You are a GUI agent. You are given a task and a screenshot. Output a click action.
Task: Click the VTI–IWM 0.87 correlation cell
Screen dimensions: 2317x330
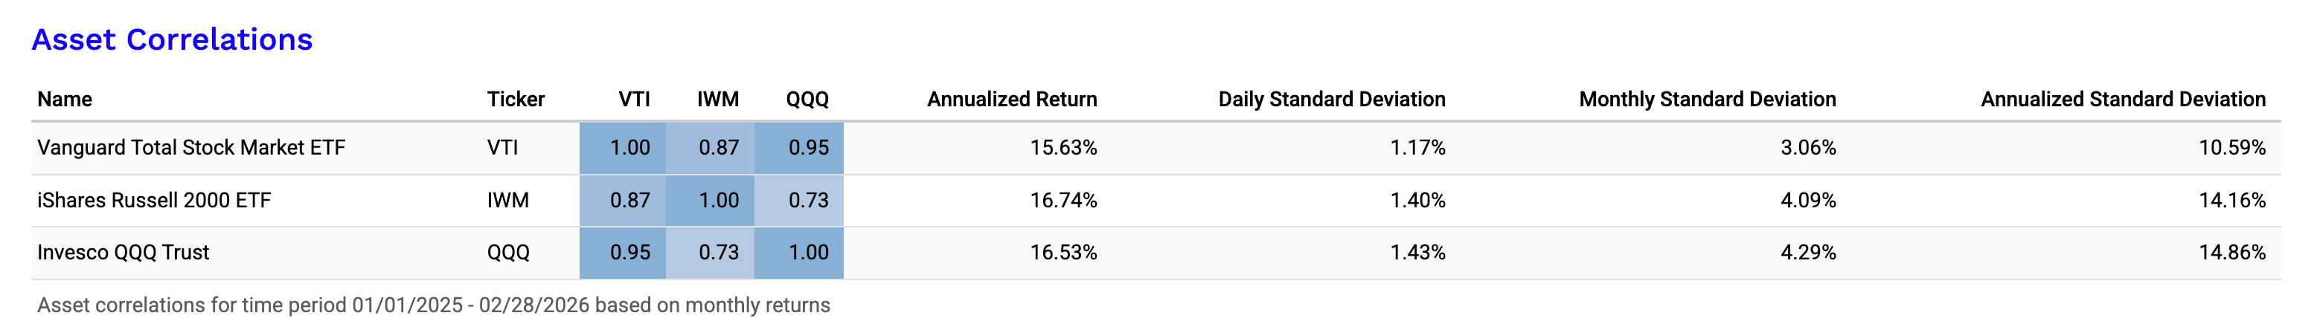point(711,147)
